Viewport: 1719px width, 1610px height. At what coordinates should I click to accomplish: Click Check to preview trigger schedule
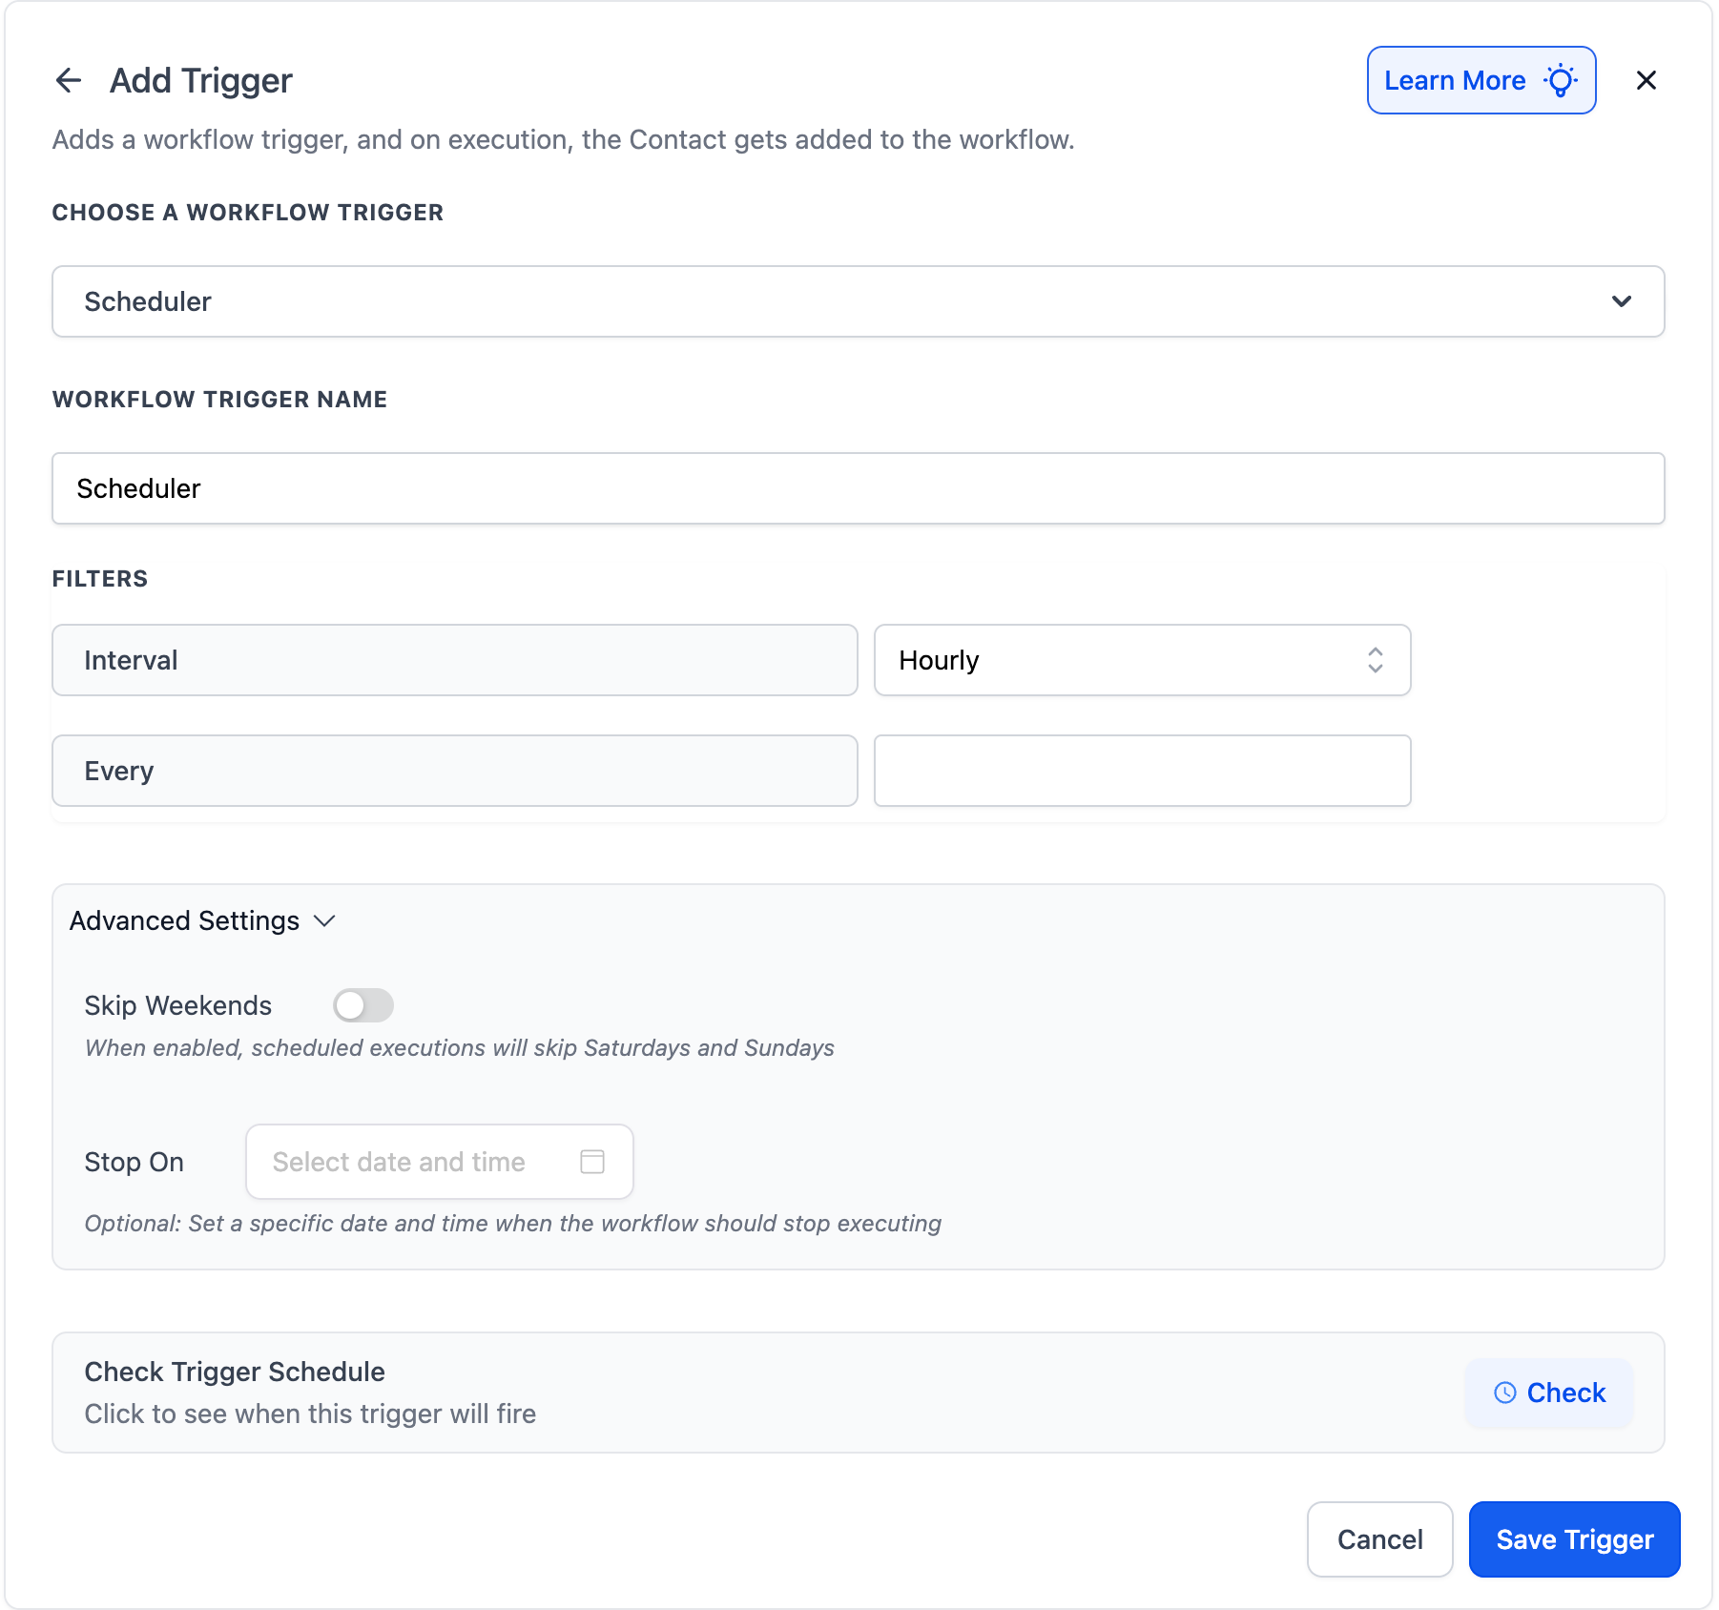(x=1548, y=1393)
